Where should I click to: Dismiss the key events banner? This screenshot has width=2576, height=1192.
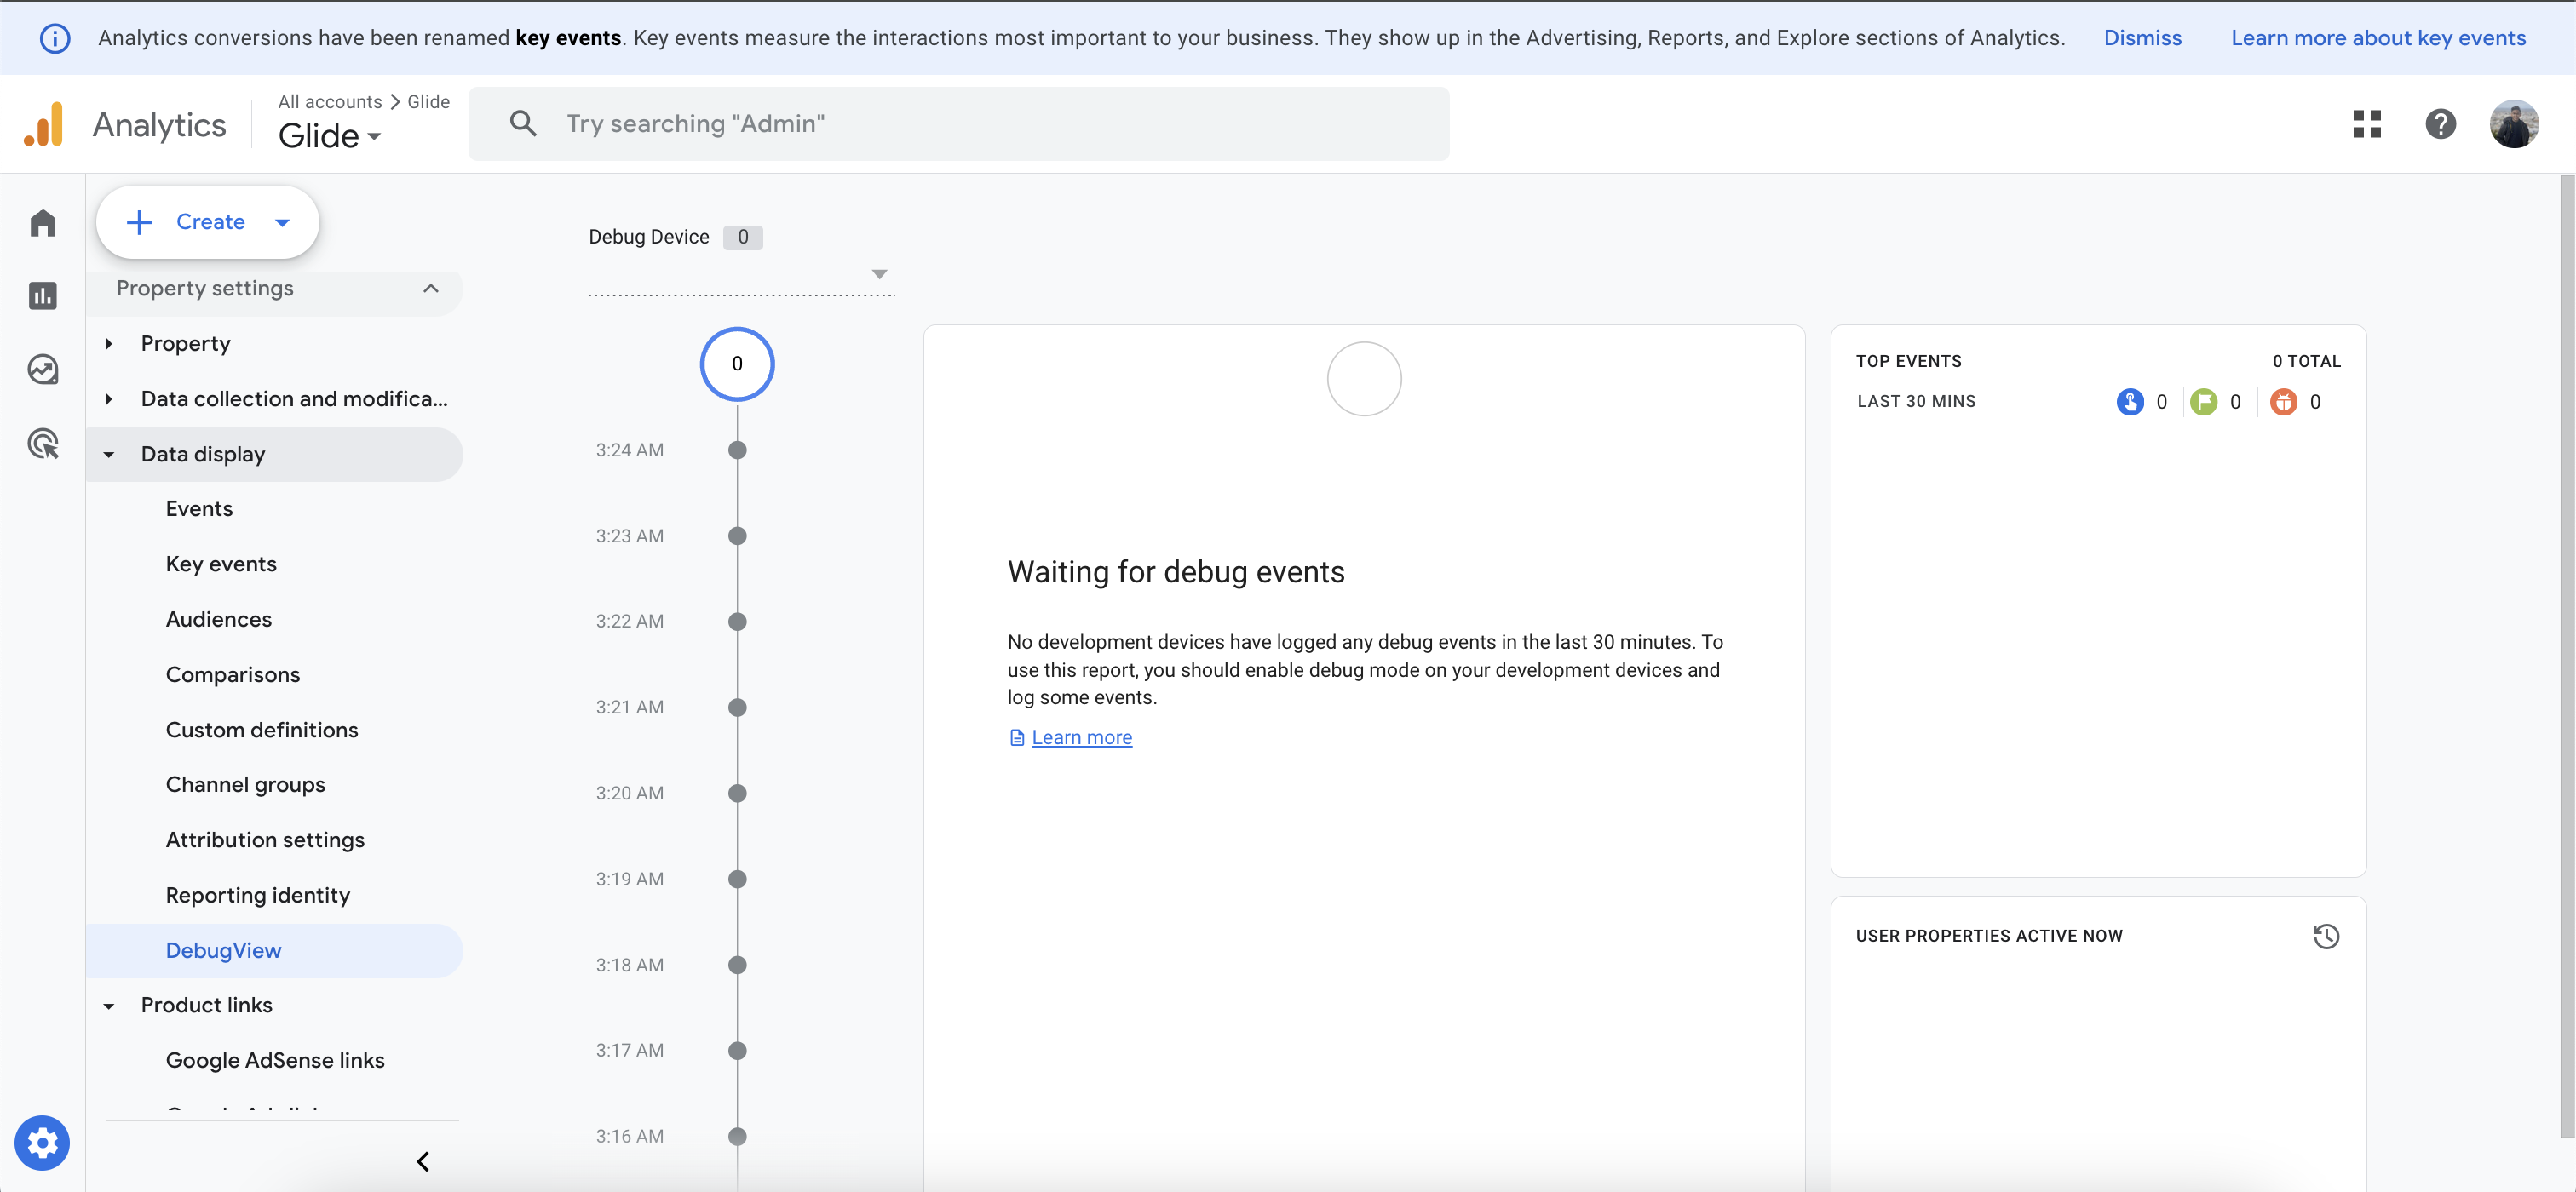2142,38
